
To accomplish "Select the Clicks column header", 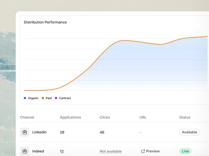I will [x=105, y=117].
